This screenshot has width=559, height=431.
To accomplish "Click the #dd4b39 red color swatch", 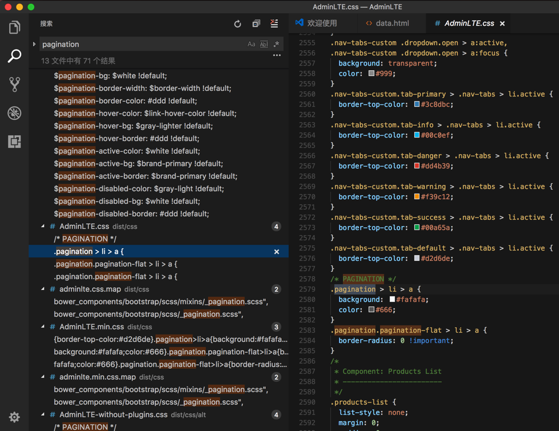I will tap(417, 166).
